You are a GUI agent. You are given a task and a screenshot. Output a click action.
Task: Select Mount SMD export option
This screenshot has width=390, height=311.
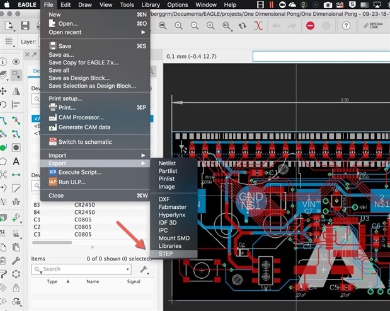click(x=174, y=238)
